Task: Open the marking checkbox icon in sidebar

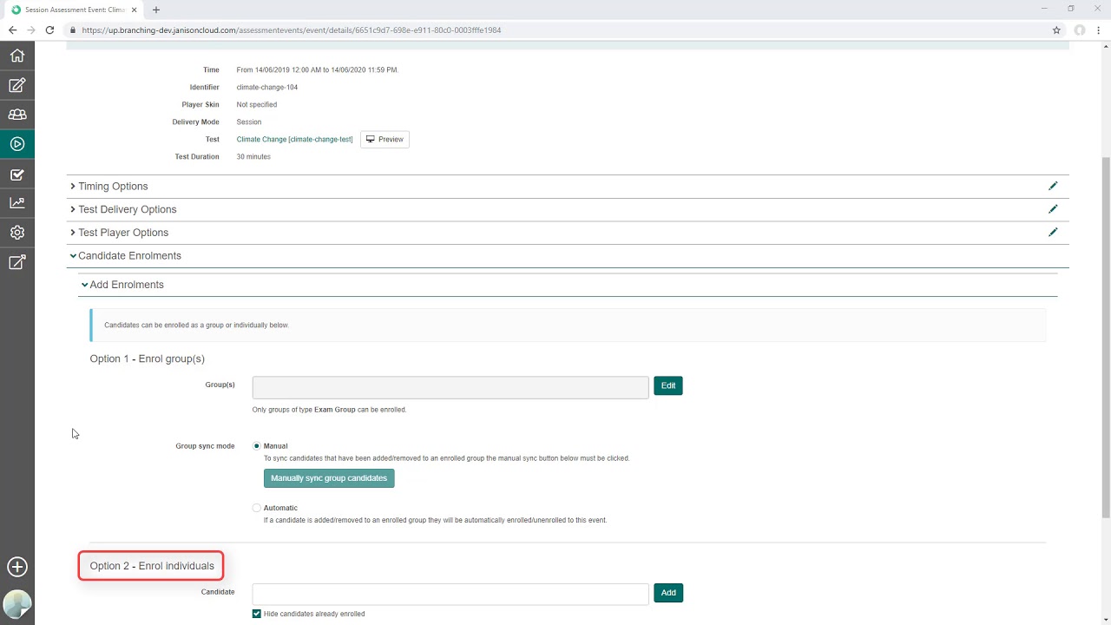Action: (17, 174)
